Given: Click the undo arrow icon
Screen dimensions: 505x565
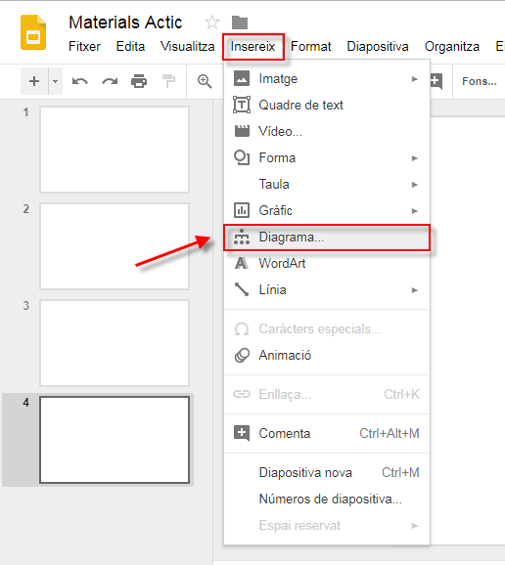Looking at the screenshot, I should coord(79,81).
